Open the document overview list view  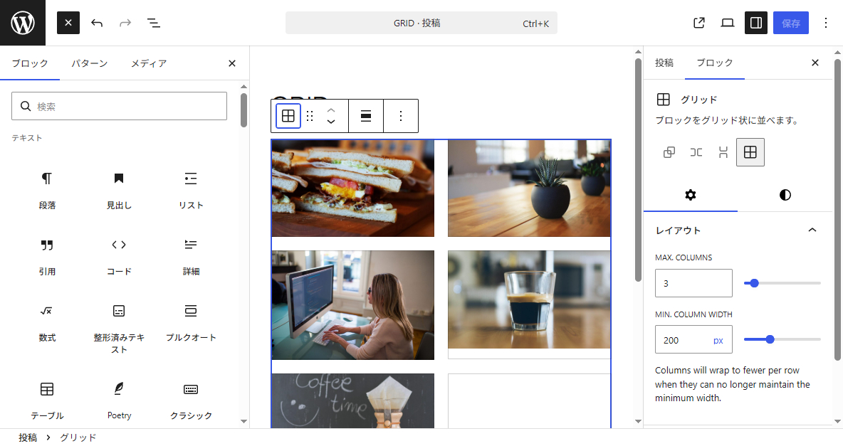tap(153, 23)
